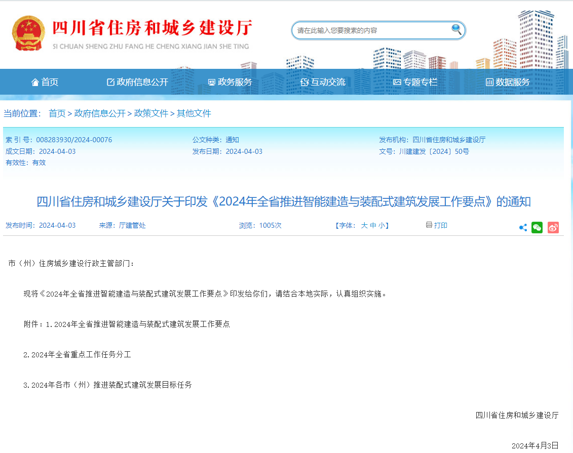Image resolution: width=573 pixels, height=453 pixels.
Task: Open the 政务服务 navigation tab
Action: (234, 81)
